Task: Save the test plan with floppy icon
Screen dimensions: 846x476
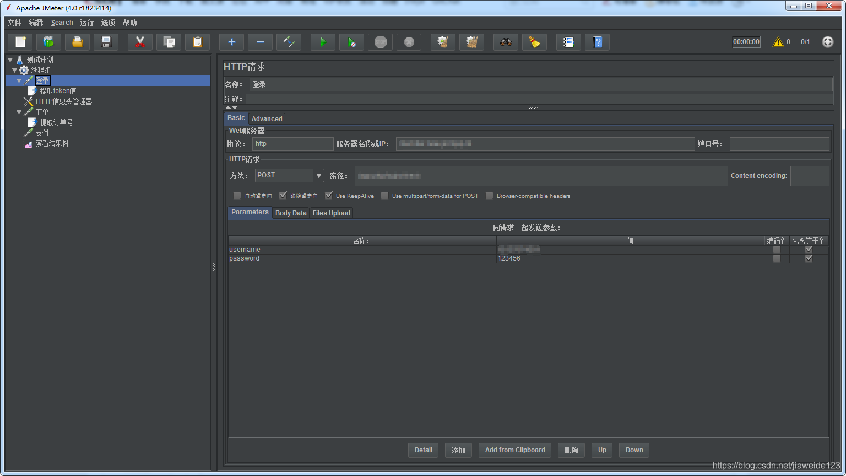Action: click(x=106, y=42)
